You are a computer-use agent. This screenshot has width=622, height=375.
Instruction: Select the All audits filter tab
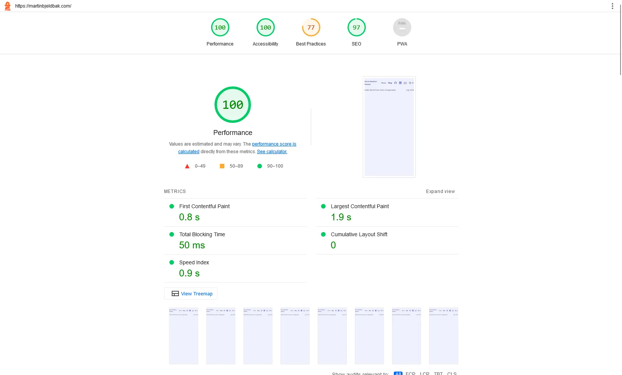398,373
